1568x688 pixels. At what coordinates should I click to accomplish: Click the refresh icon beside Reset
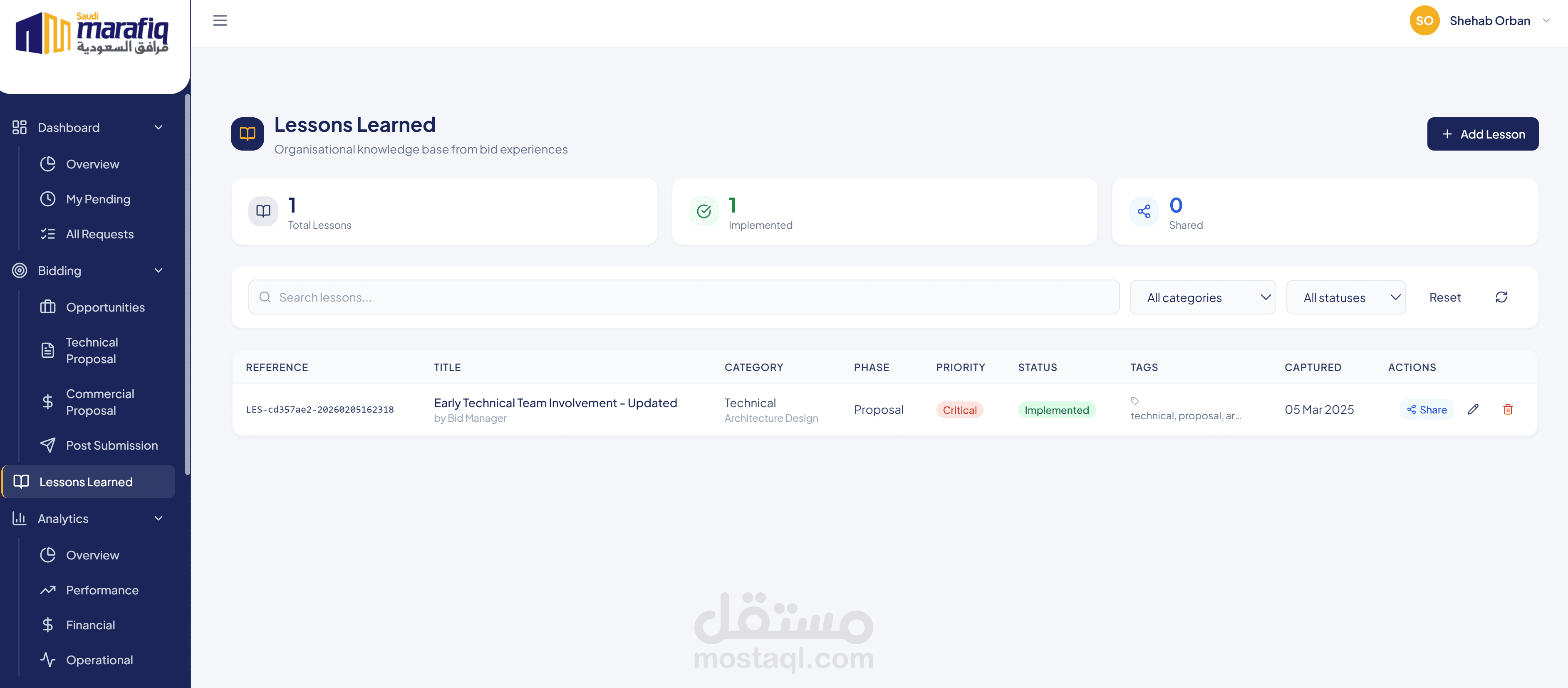tap(1501, 297)
